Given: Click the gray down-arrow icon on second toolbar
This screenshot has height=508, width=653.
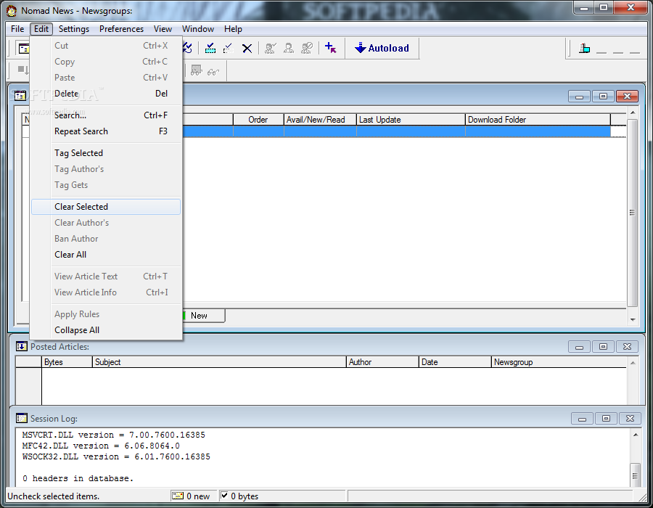Looking at the screenshot, I should (x=23, y=70).
